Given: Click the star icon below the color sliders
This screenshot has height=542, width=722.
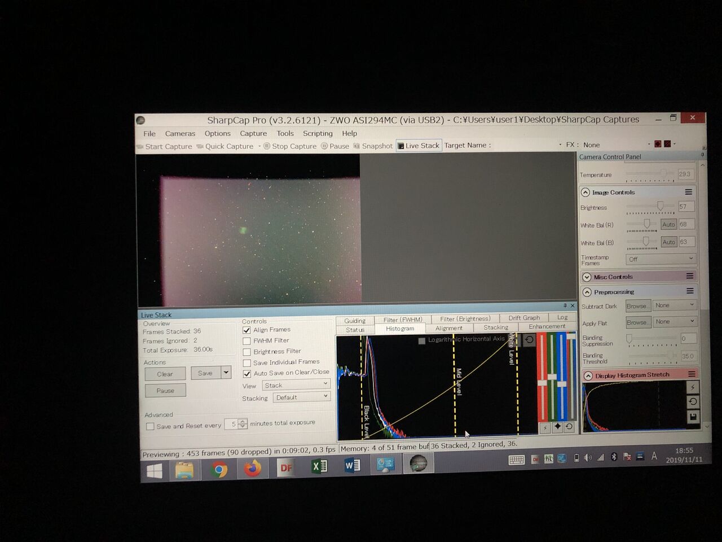Looking at the screenshot, I should (557, 427).
